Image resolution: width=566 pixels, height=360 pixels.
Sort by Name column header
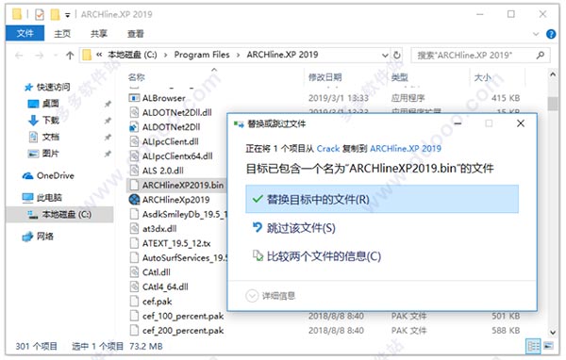137,77
